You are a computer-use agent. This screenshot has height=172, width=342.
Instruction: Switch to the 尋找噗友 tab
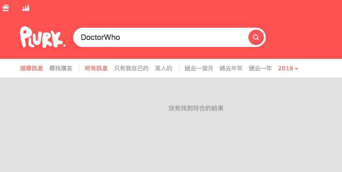pyautogui.click(x=61, y=68)
